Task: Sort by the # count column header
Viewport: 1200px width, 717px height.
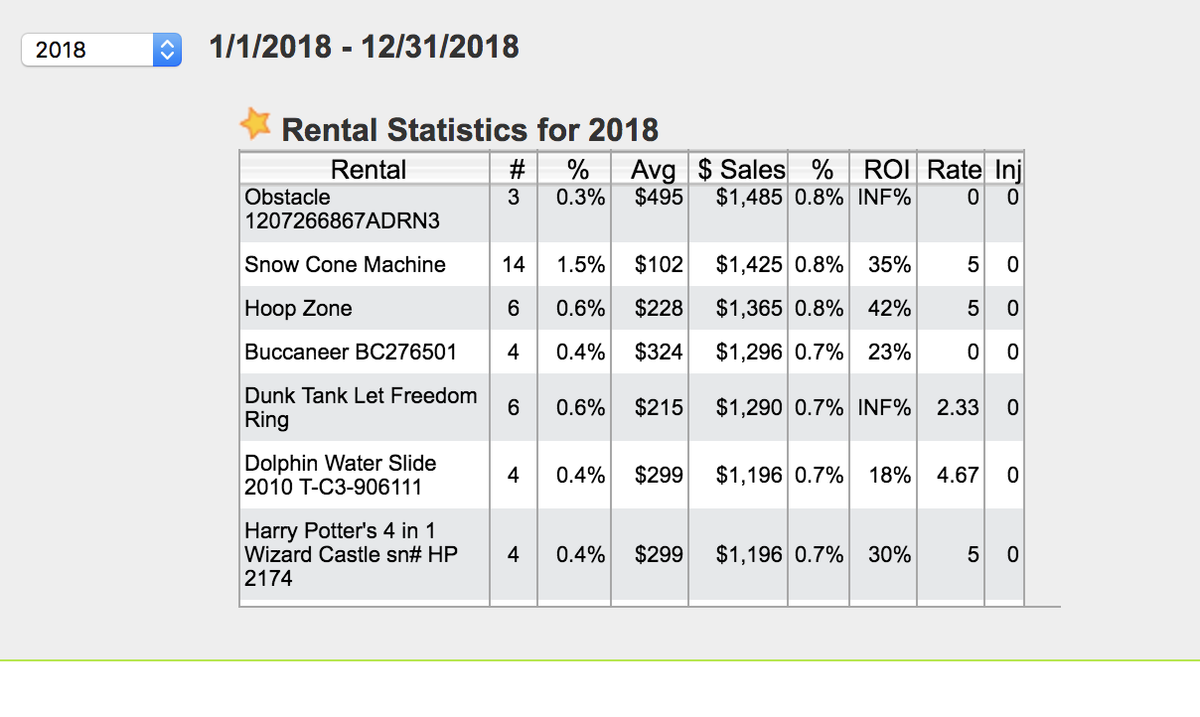Action: (x=516, y=170)
